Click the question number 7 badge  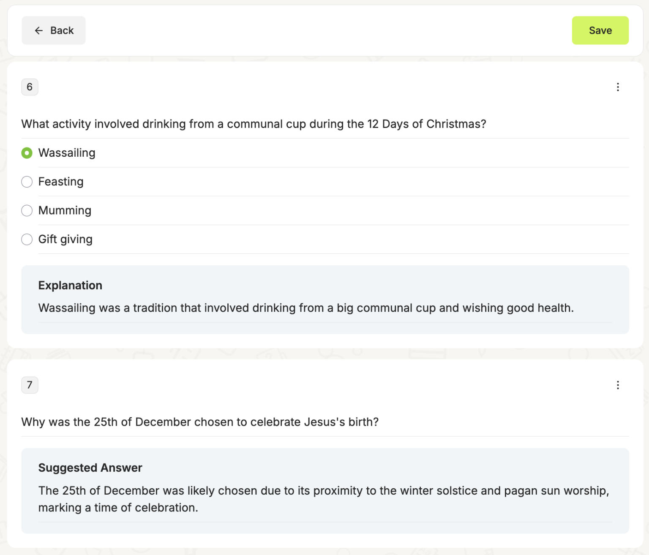tap(30, 385)
